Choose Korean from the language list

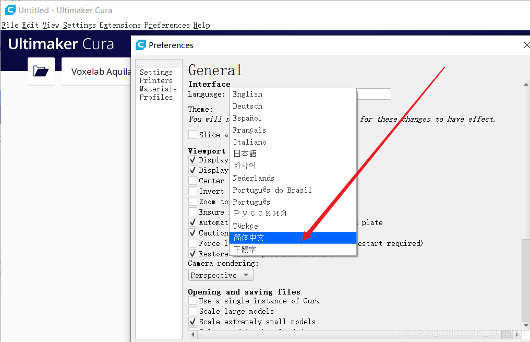pyautogui.click(x=293, y=166)
